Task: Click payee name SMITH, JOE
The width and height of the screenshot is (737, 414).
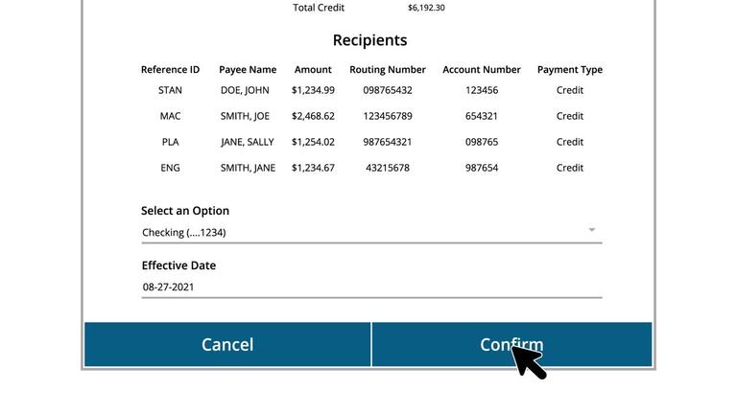Action: (x=245, y=116)
